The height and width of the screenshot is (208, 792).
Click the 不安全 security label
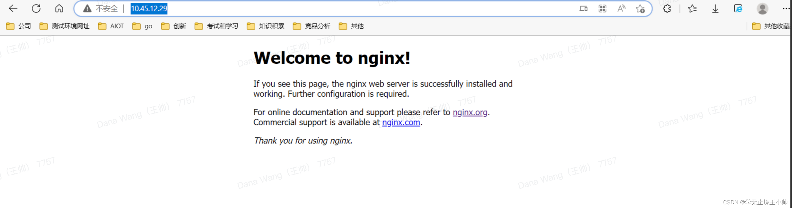click(107, 9)
